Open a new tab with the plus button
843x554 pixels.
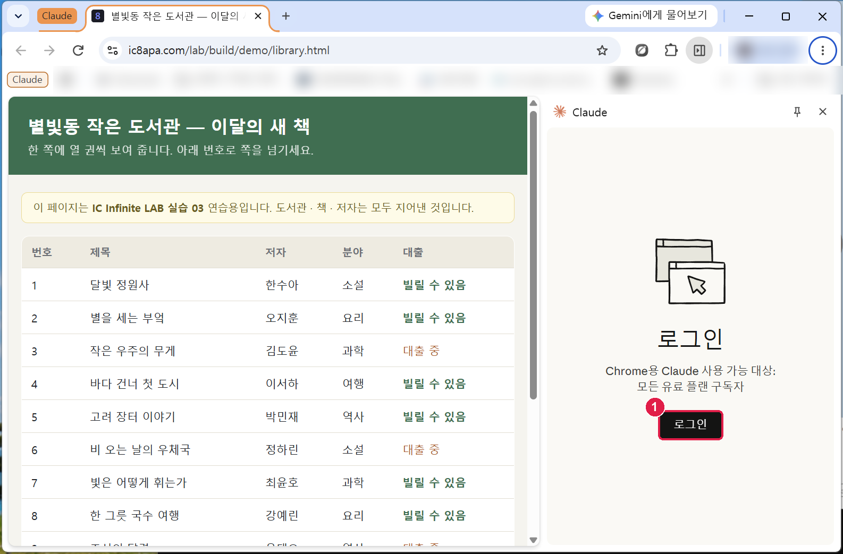point(286,16)
